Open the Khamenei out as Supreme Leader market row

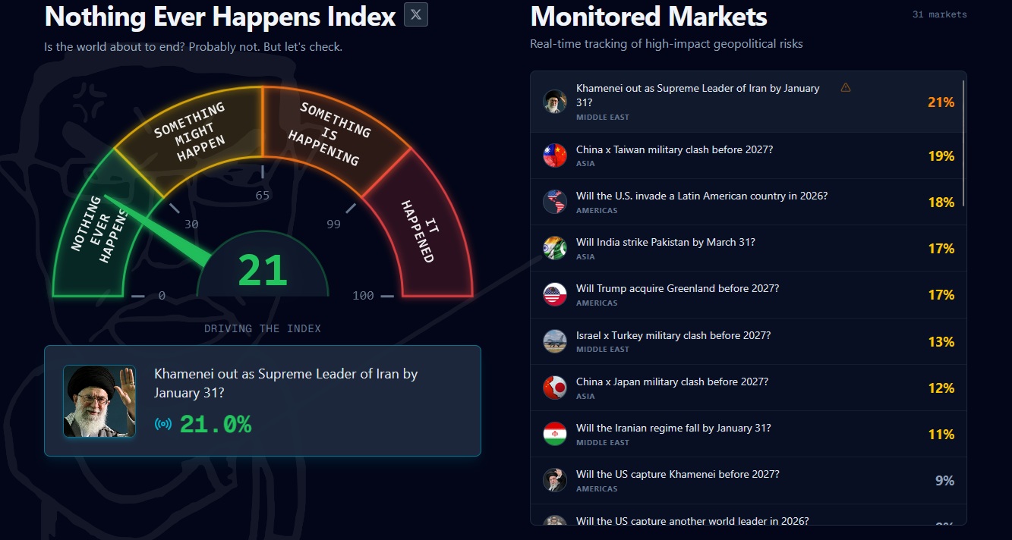coord(748,102)
